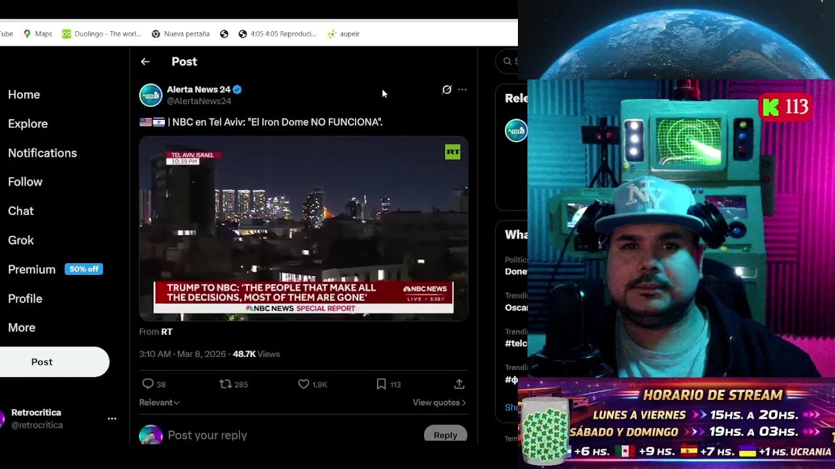Click the Alerta News avatar in Relevant panel

pyautogui.click(x=516, y=130)
